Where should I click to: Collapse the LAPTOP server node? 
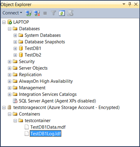point(4,22)
